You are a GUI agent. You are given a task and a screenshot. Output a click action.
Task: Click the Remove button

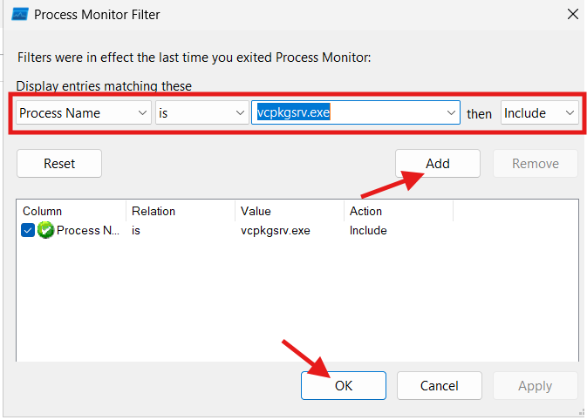click(x=536, y=164)
